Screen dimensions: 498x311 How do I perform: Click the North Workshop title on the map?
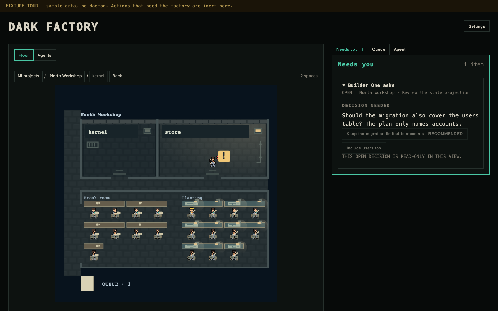(x=101, y=115)
